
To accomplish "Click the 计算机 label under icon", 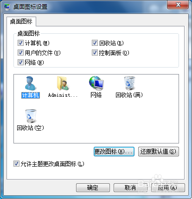I will click(x=31, y=95).
